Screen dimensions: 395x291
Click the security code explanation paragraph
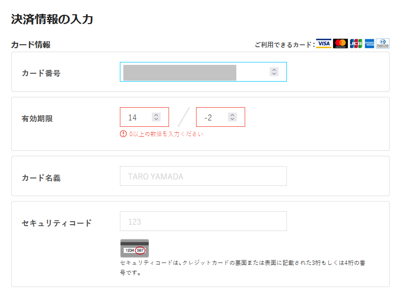(242, 267)
